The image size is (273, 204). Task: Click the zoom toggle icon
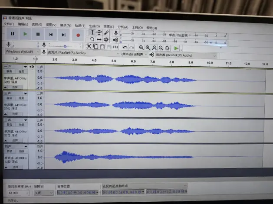(x=168, y=48)
